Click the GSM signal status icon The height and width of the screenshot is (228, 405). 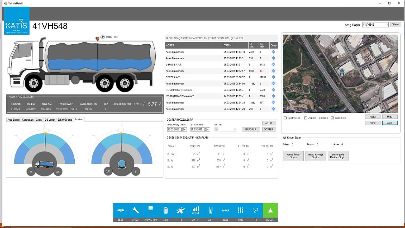(196, 210)
